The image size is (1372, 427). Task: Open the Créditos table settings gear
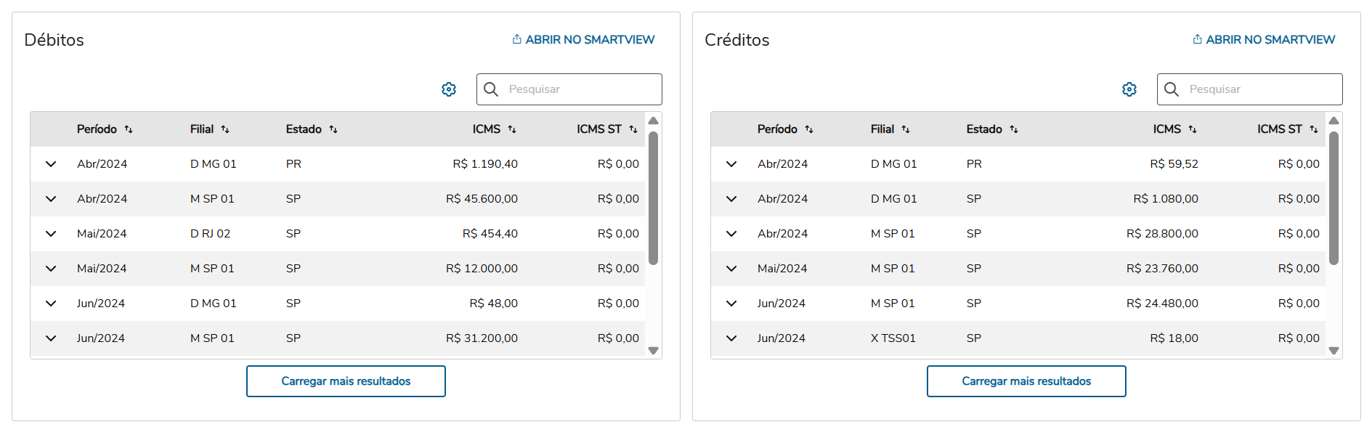[x=1129, y=89]
